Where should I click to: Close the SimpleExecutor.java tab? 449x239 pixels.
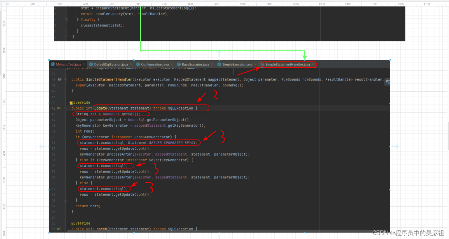(x=255, y=65)
